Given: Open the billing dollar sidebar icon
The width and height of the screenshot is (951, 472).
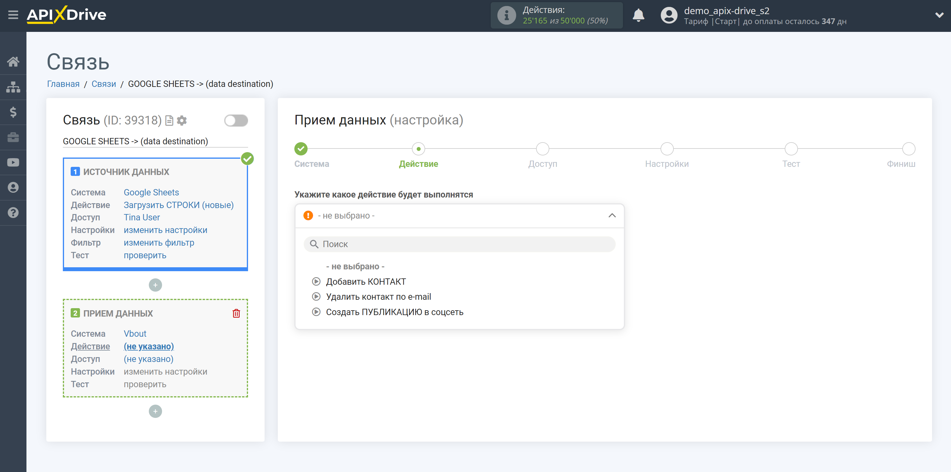Looking at the screenshot, I should 13,112.
